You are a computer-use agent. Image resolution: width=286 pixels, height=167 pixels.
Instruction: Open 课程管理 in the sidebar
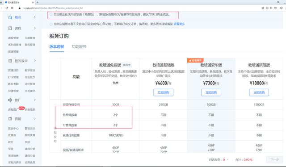tap(13, 38)
